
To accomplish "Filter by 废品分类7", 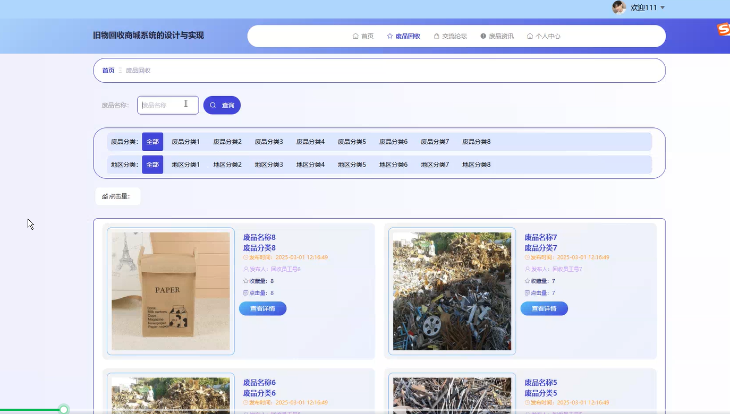I will (435, 142).
